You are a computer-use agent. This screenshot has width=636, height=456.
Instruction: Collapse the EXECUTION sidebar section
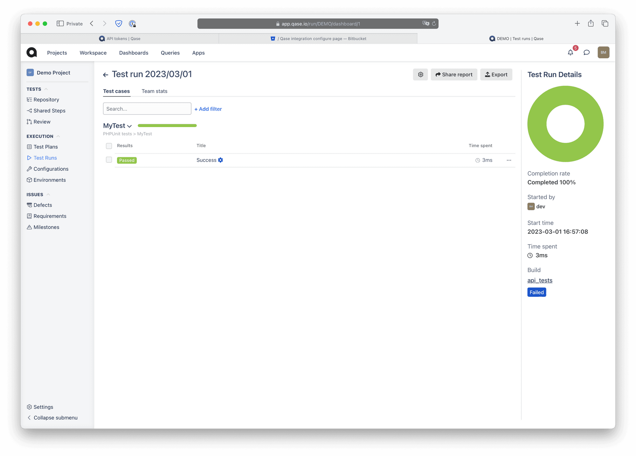point(58,136)
